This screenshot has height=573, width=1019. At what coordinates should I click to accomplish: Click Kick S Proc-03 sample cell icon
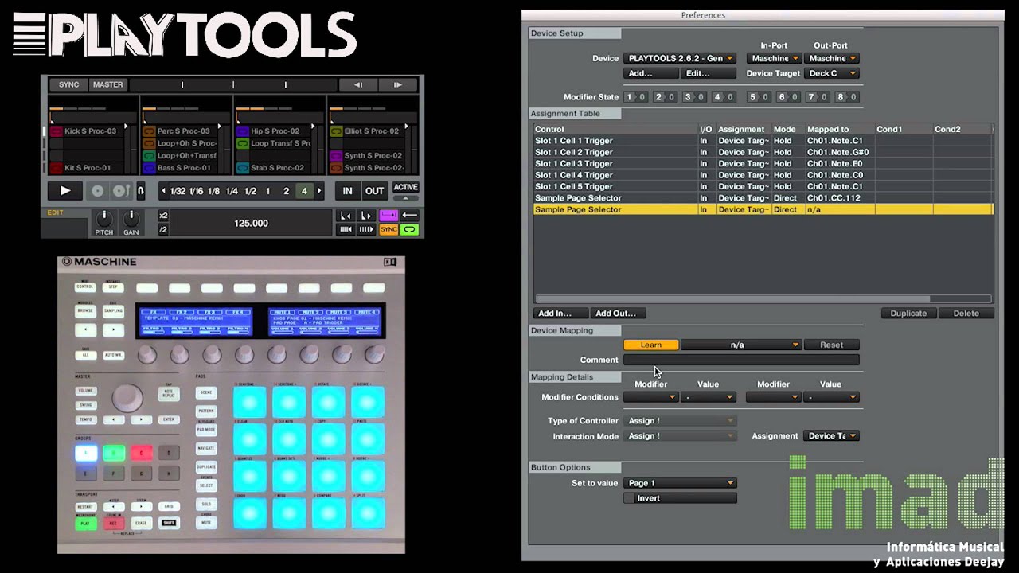(57, 131)
